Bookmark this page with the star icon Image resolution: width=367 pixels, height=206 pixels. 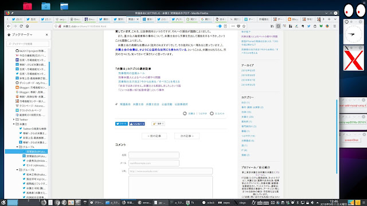tap(244, 26)
